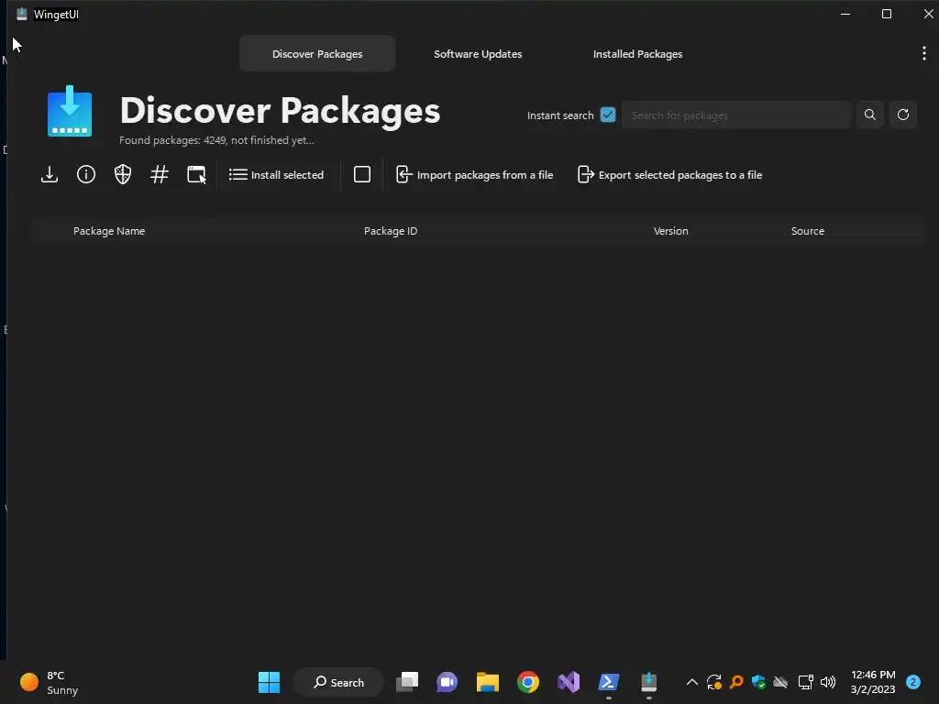Open the weather widget showing 8°C Sunny
The height and width of the screenshot is (704, 939).
(x=50, y=682)
